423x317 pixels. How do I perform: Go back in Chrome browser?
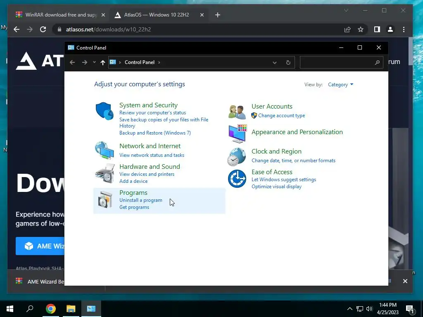pos(17,29)
